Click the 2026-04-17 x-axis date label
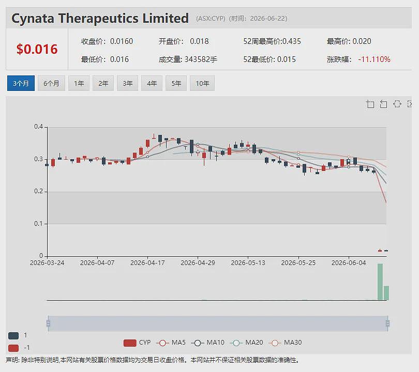 147,263
